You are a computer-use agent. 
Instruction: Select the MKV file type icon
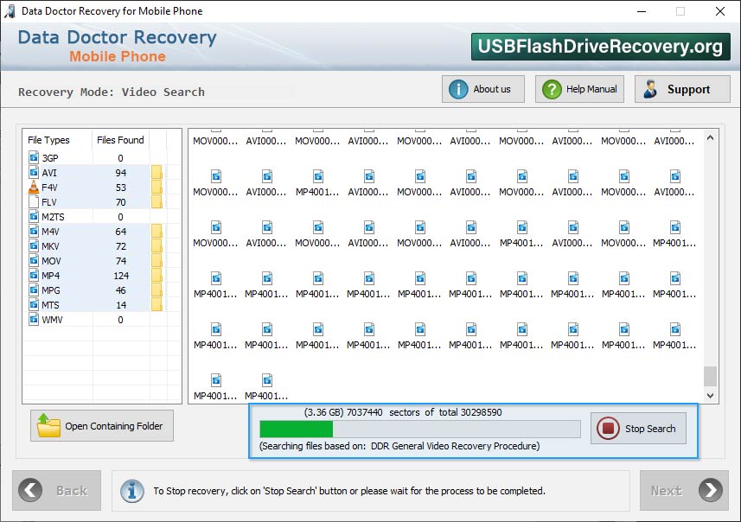coord(34,245)
